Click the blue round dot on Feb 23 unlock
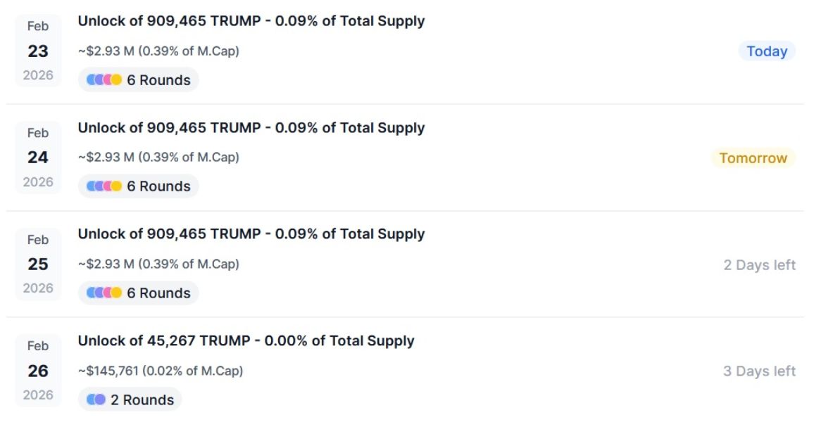 pyautogui.click(x=90, y=79)
